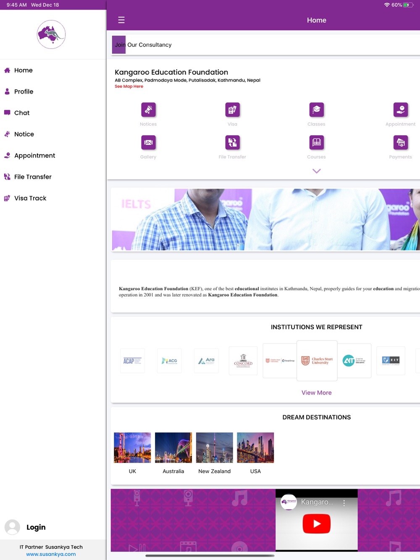Select the Australia destination thumbnail
This screenshot has width=420, height=560.
173,448
